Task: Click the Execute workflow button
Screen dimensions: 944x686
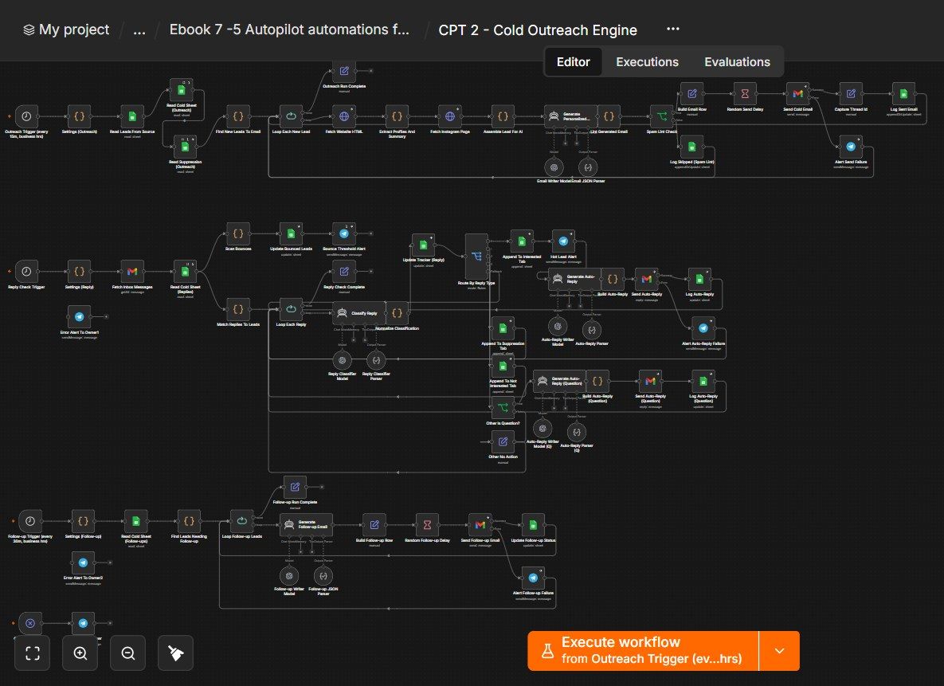Action: 643,650
